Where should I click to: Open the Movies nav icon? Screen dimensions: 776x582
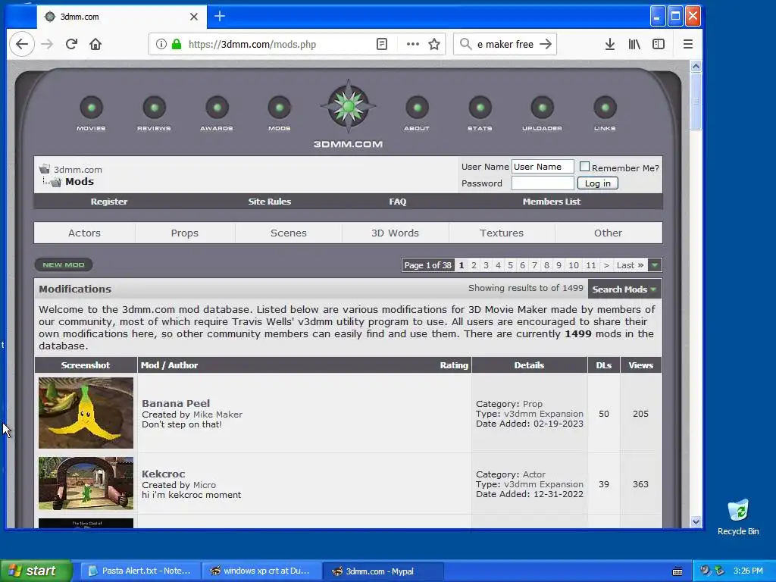pyautogui.click(x=91, y=108)
